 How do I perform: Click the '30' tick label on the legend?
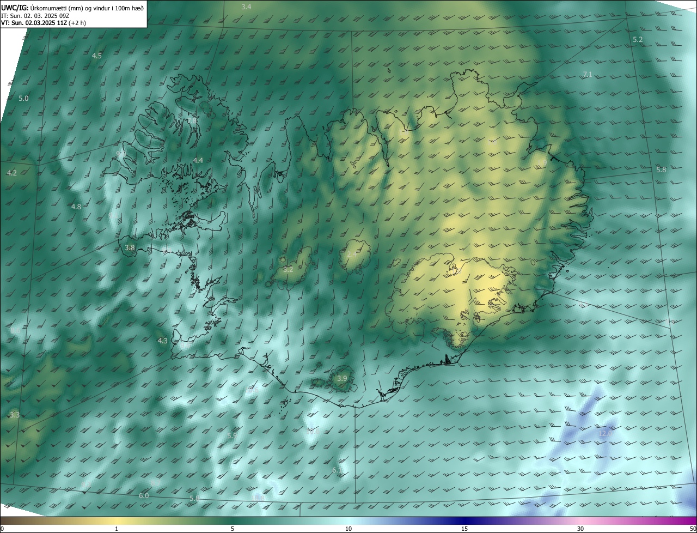580,529
